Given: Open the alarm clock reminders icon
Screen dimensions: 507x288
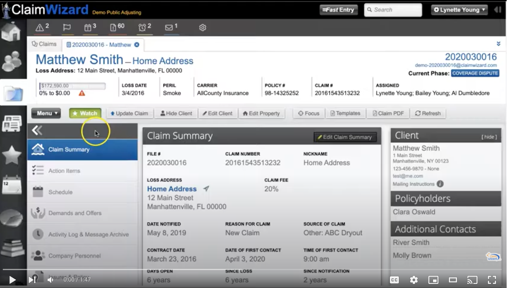Looking at the screenshot, I should click(x=143, y=28).
